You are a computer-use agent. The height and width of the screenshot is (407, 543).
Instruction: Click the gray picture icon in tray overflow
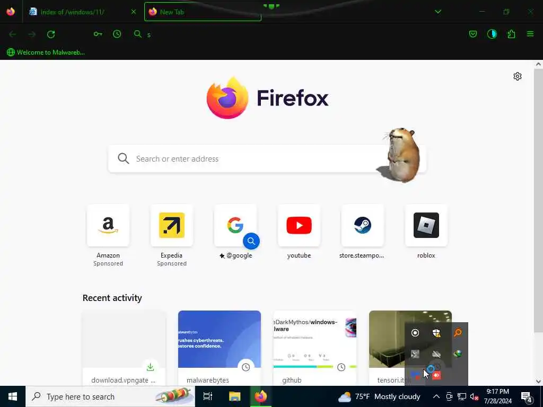415,353
